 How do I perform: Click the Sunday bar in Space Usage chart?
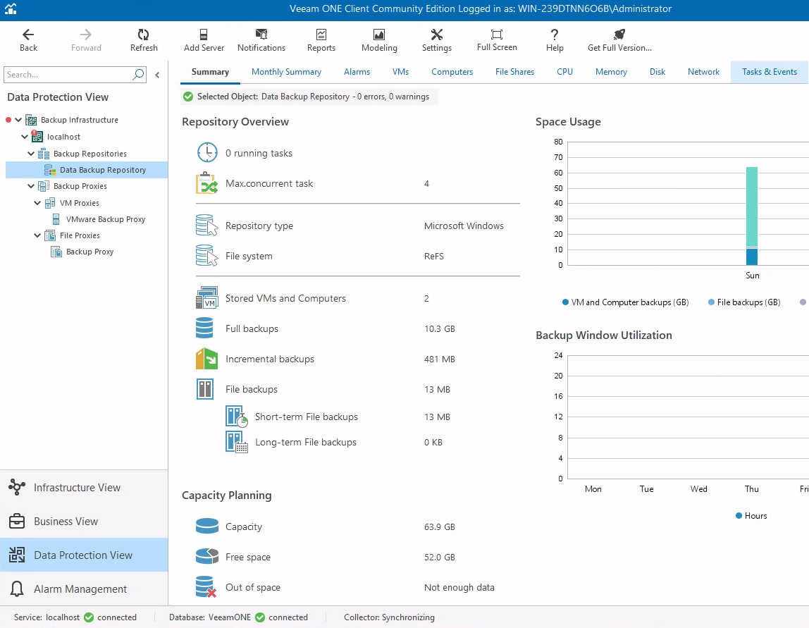(752, 216)
